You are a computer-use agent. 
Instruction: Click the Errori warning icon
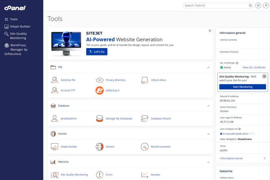(x=100, y=175)
